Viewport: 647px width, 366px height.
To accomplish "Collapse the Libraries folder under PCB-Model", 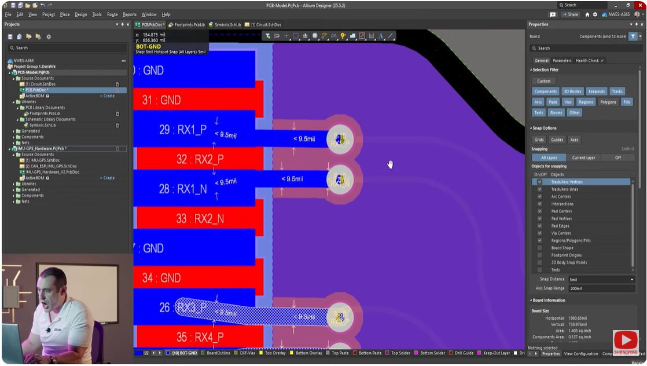I will pyautogui.click(x=14, y=101).
